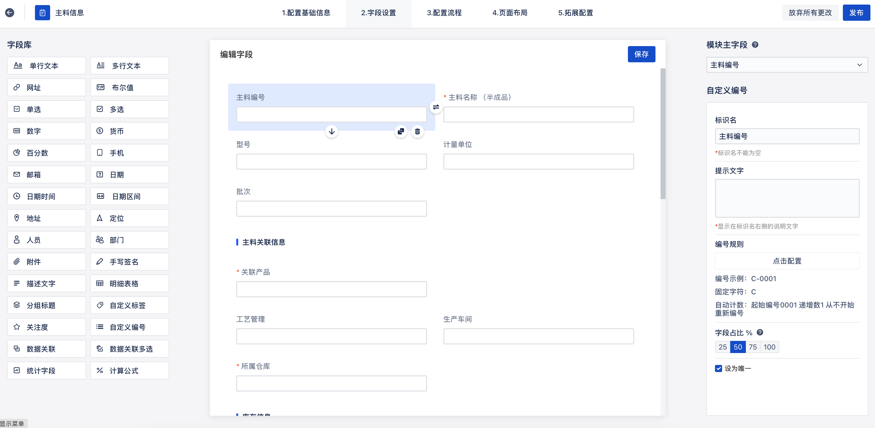Click the duplicate field icon on 主料编号
Screen dimensions: 875x428
pyautogui.click(x=401, y=131)
